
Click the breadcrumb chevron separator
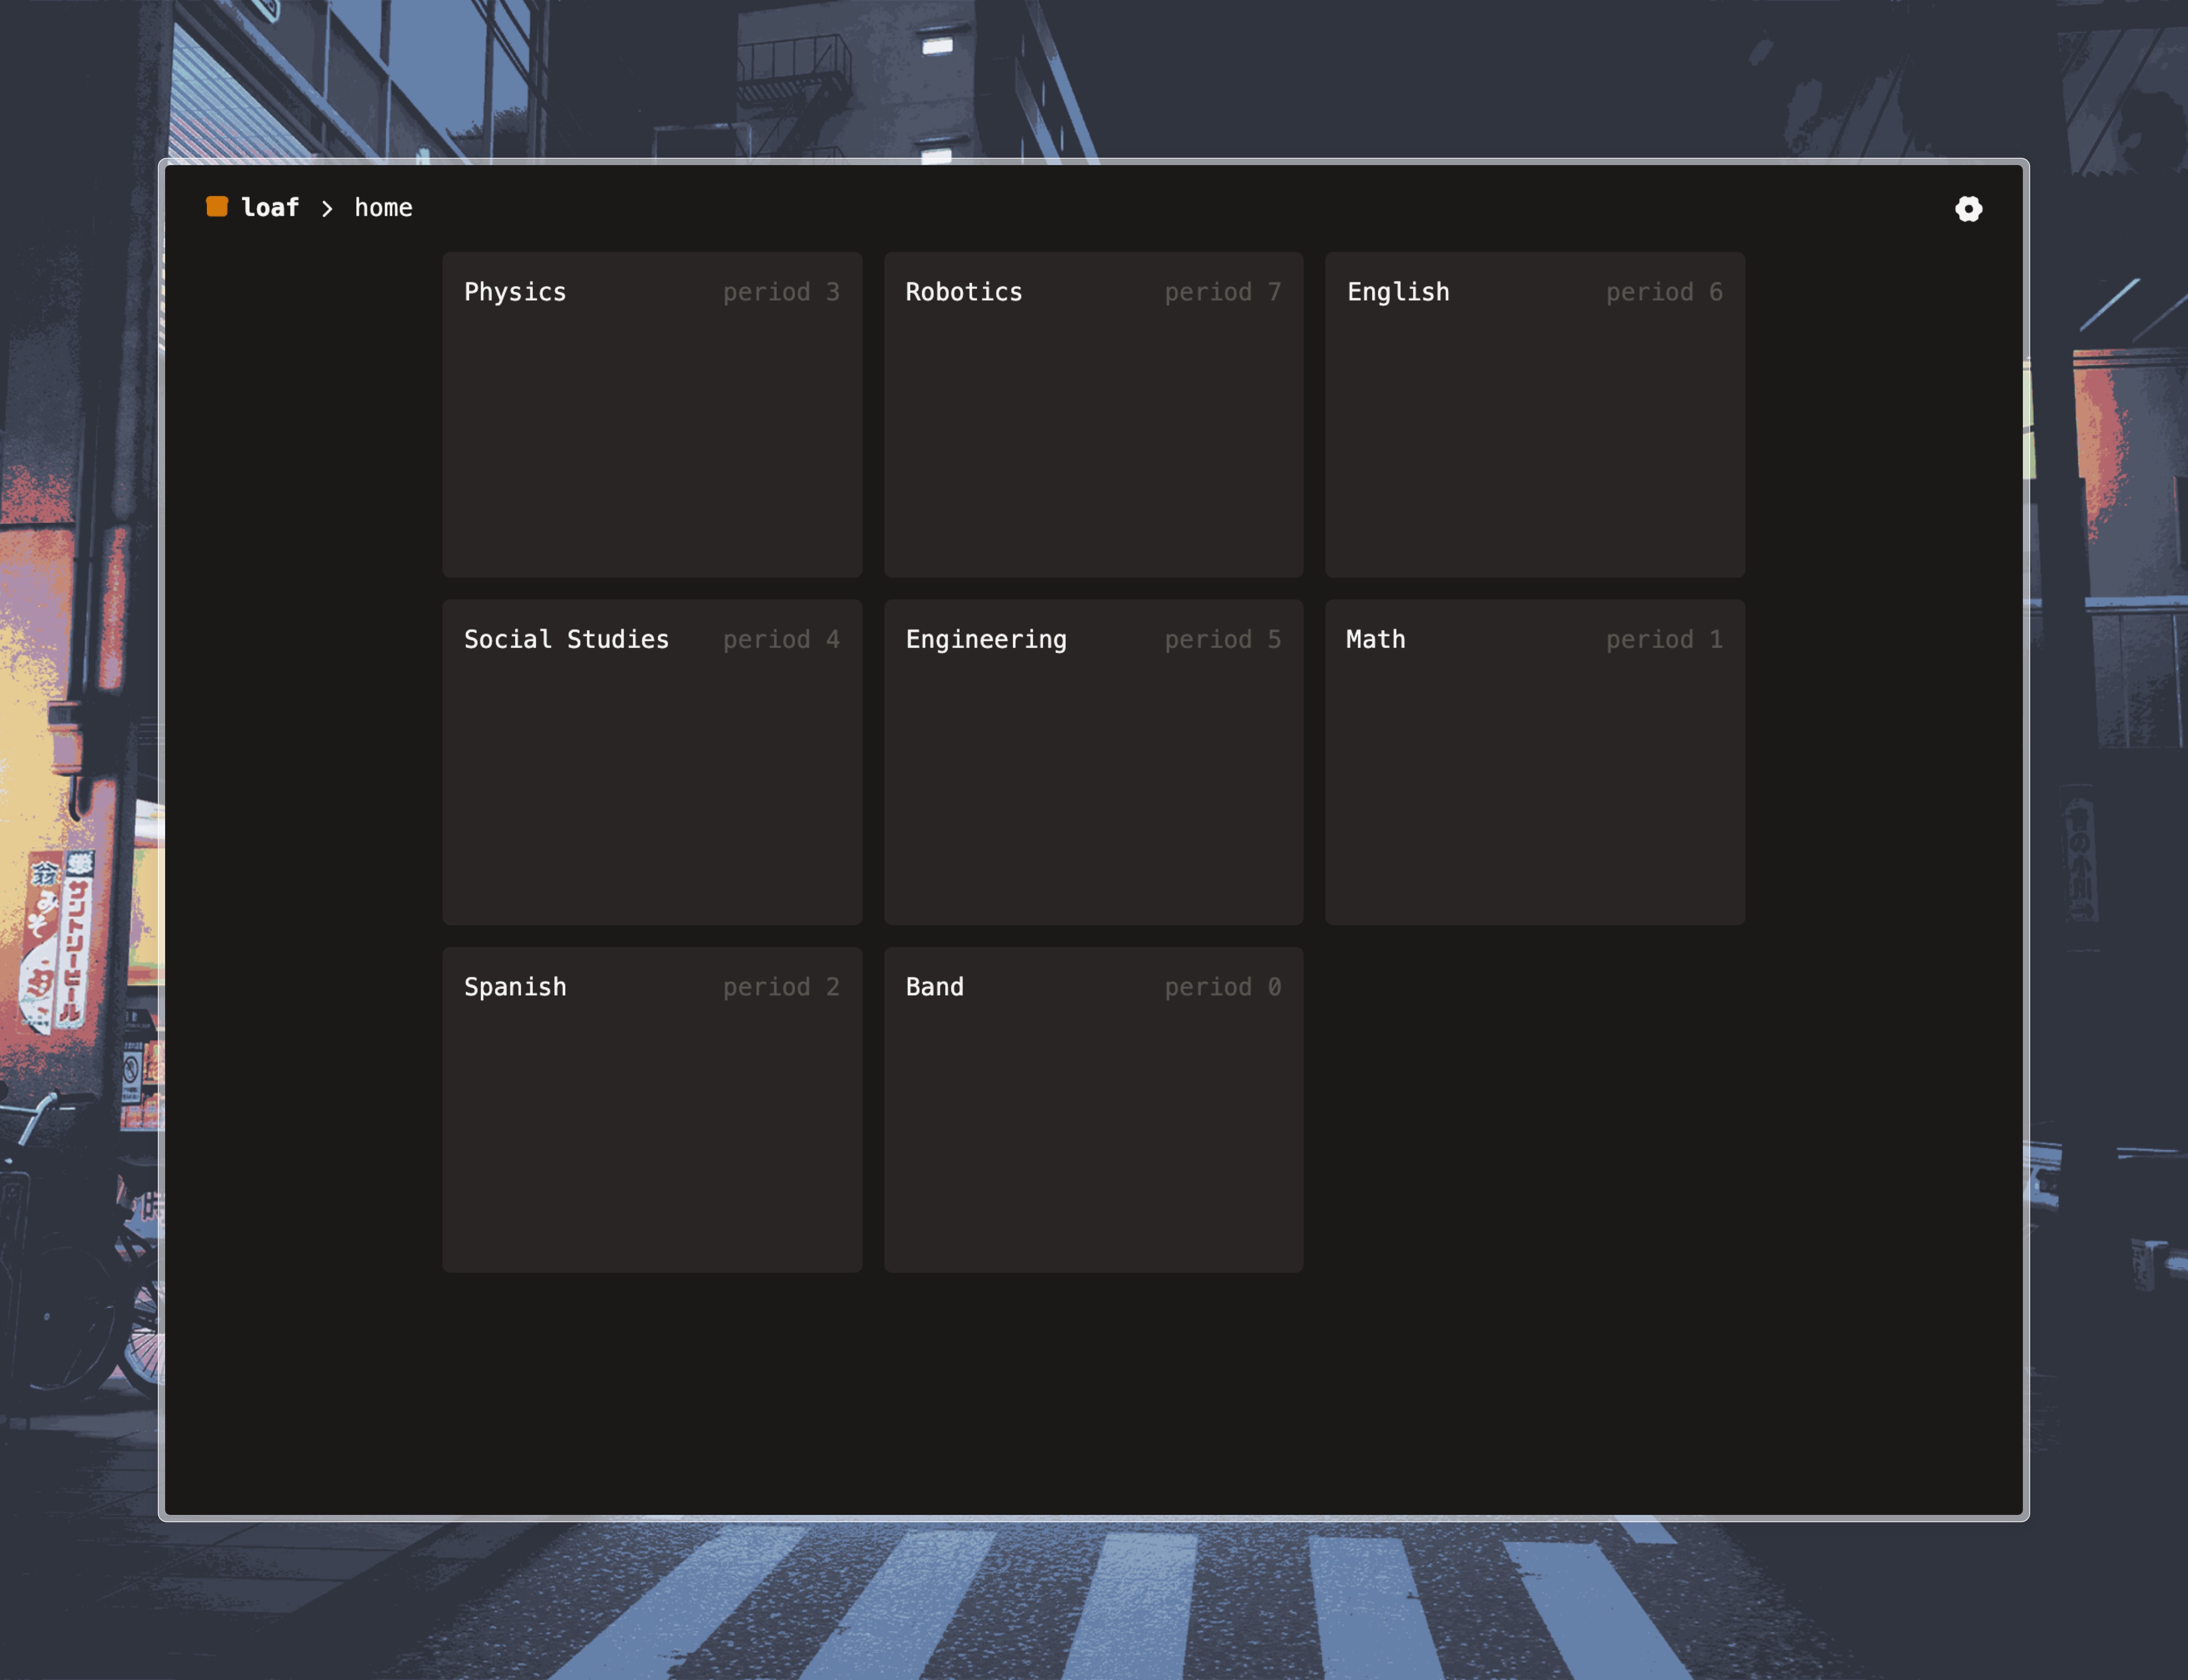coord(327,208)
